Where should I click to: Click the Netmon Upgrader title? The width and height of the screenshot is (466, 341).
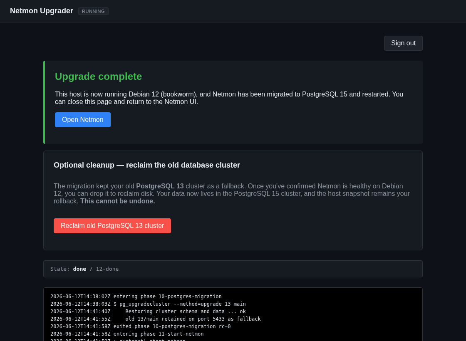(42, 11)
